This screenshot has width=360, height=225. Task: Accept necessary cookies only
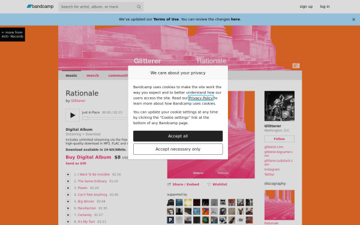[x=178, y=149]
